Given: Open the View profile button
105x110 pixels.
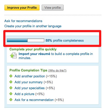Looking at the screenshot, I should [53, 8].
